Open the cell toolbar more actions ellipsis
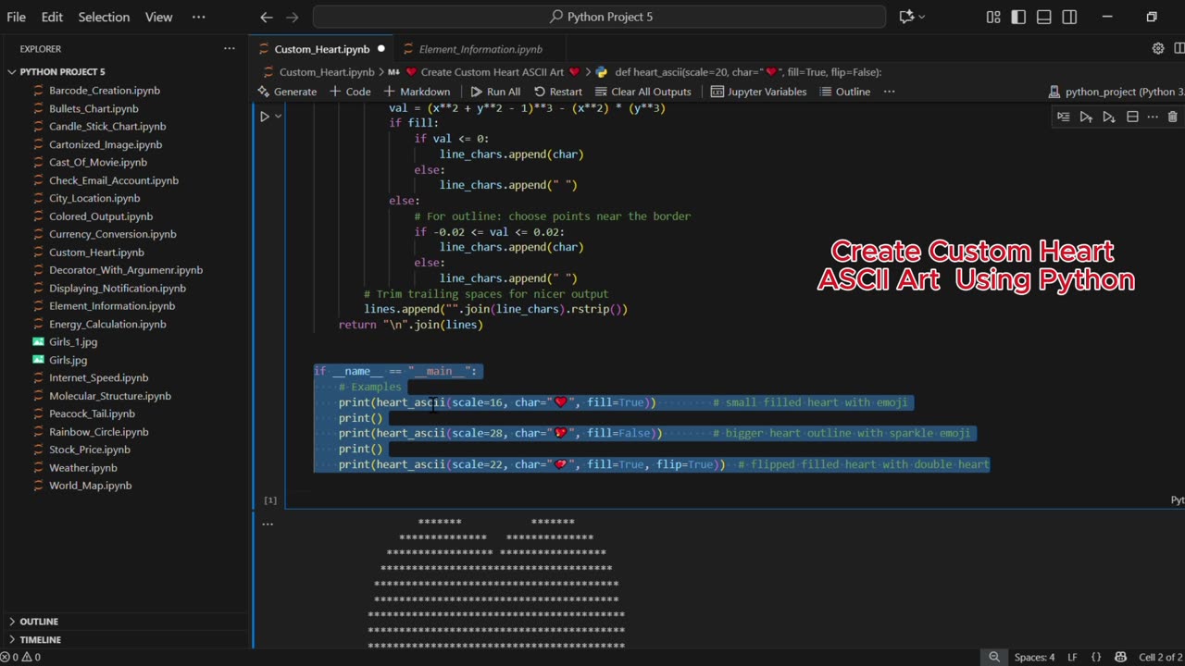Viewport: 1185px width, 666px height. click(x=1153, y=117)
